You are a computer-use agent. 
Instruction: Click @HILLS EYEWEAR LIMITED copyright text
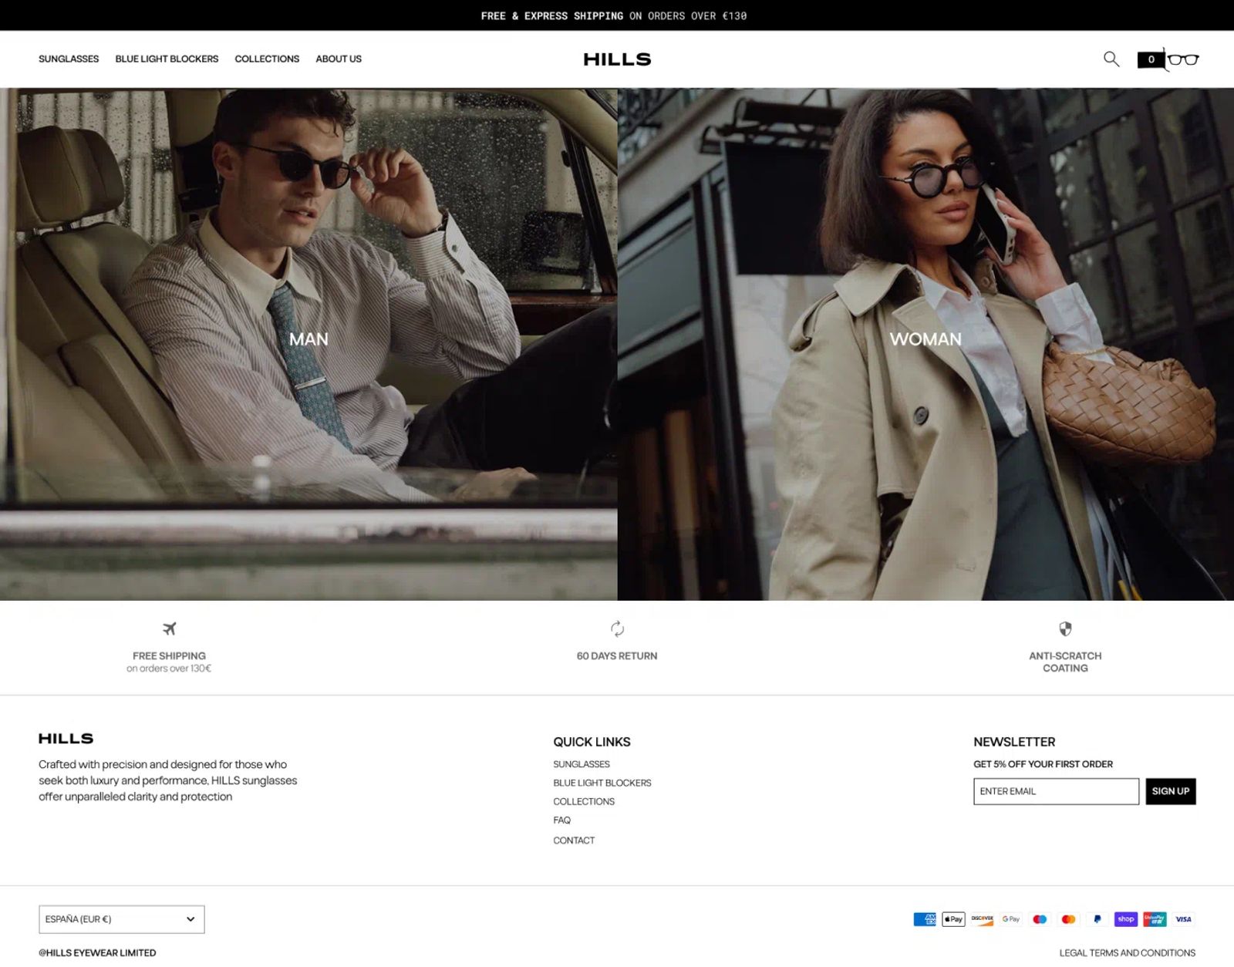[97, 953]
